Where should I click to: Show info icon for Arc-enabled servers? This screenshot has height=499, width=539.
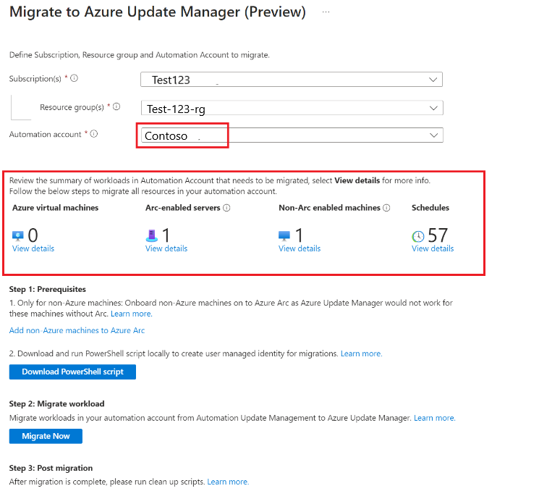pyautogui.click(x=226, y=208)
